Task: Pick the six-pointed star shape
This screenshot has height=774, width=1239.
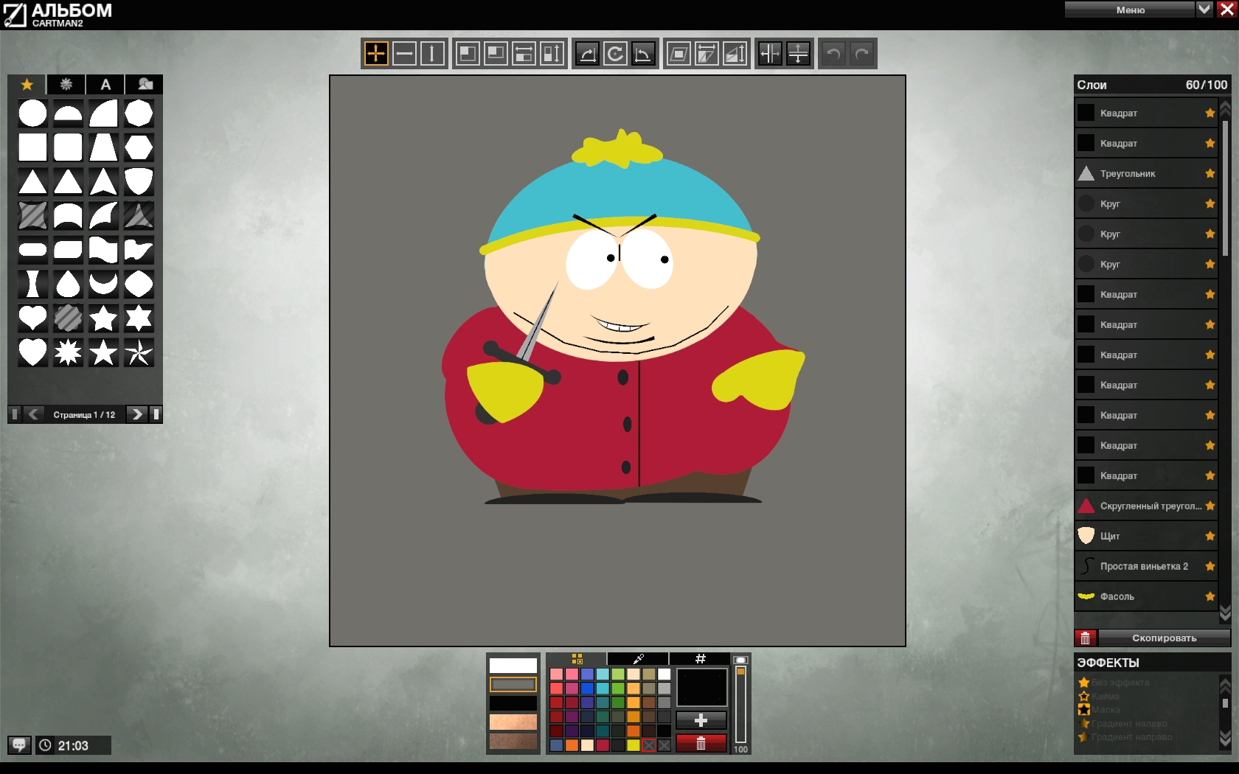Action: click(139, 318)
